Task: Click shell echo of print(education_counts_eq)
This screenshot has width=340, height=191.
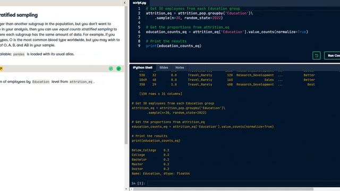Action: (156, 141)
